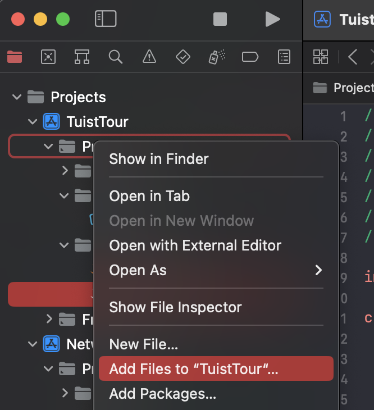Open the Debug navigator
374x410 pixels.
[217, 57]
